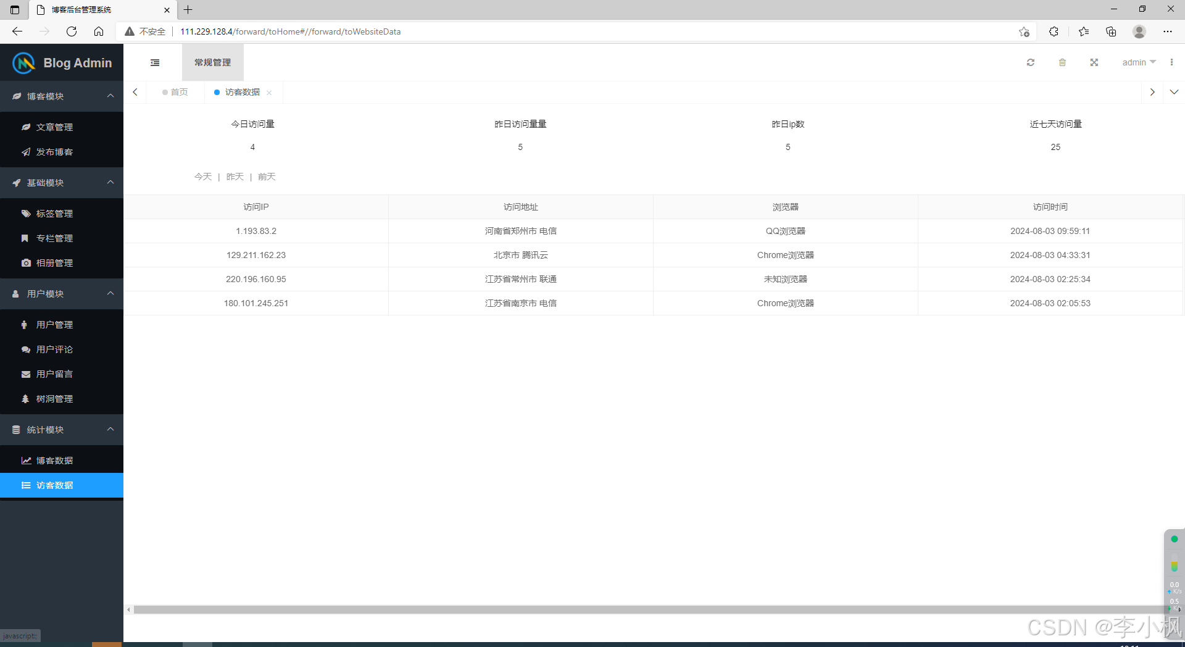Image resolution: width=1185 pixels, height=647 pixels.
Task: Click the 访问时间 column header
Action: click(x=1050, y=207)
